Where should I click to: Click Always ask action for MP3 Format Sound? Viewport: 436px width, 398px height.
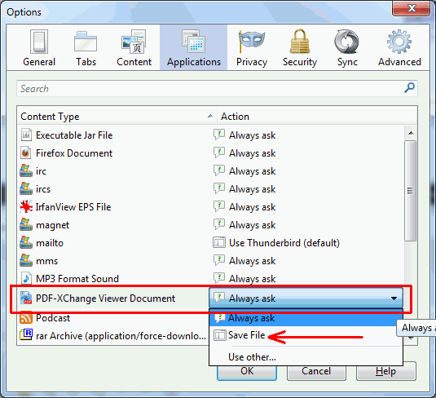coord(252,279)
